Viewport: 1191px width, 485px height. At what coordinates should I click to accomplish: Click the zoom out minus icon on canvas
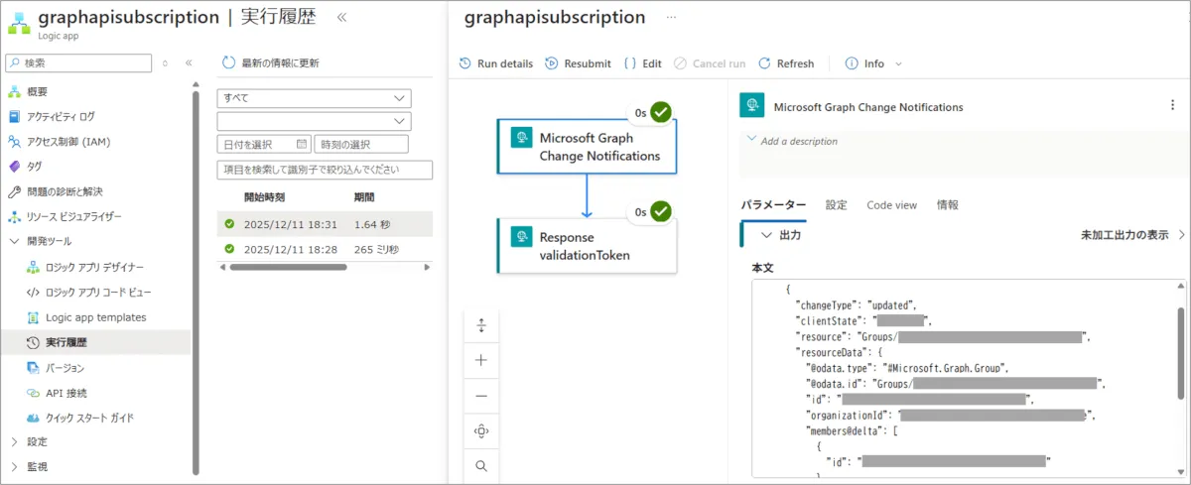coord(481,396)
